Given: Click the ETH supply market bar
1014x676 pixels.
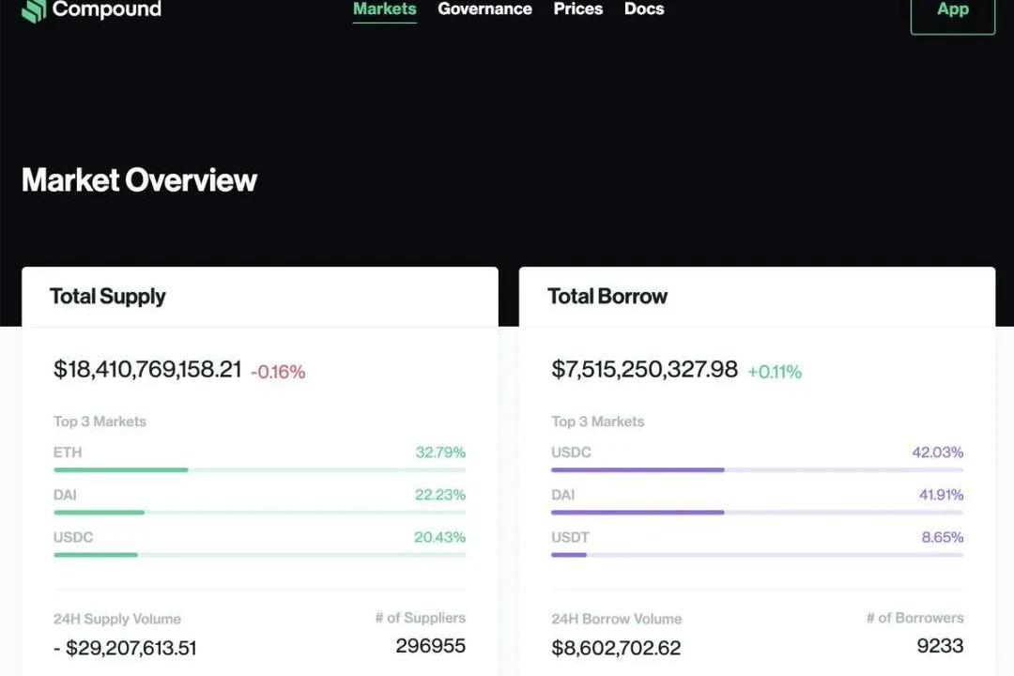Looking at the screenshot, I should click(259, 469).
